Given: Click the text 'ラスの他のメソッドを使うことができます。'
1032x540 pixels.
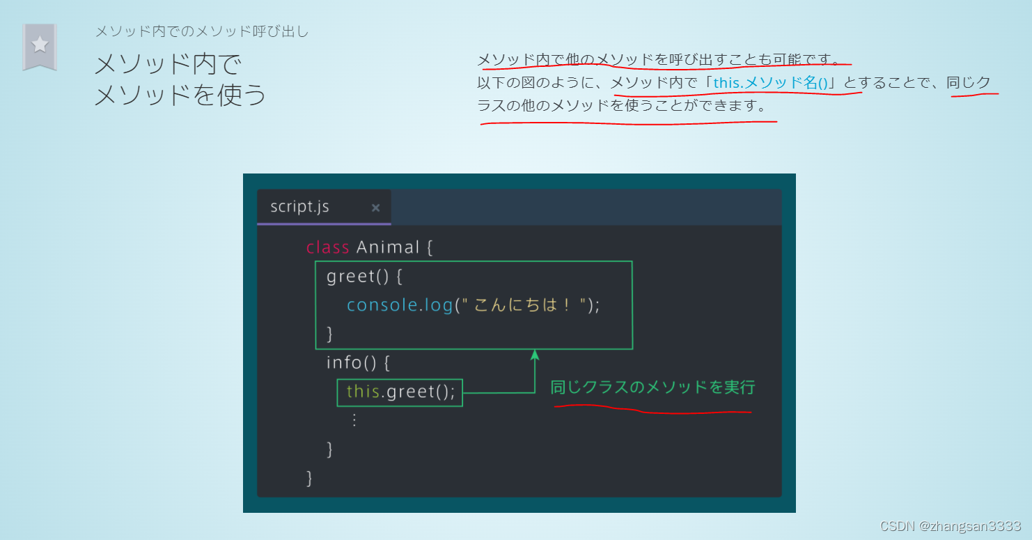Looking at the screenshot, I should (622, 107).
